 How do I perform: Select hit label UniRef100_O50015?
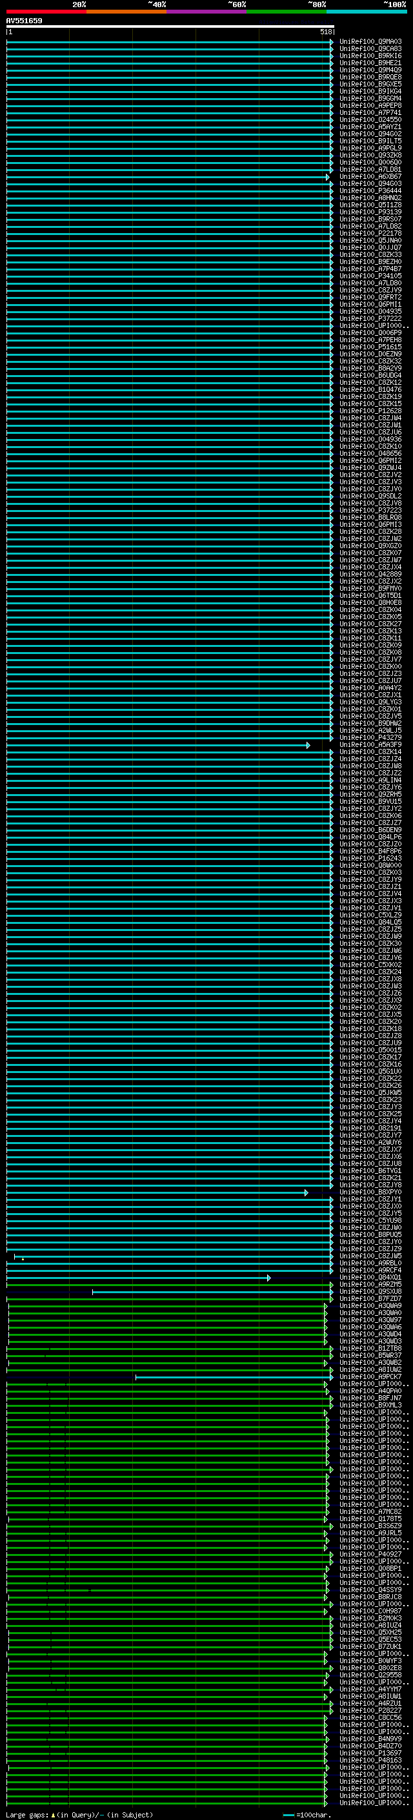click(370, 1050)
